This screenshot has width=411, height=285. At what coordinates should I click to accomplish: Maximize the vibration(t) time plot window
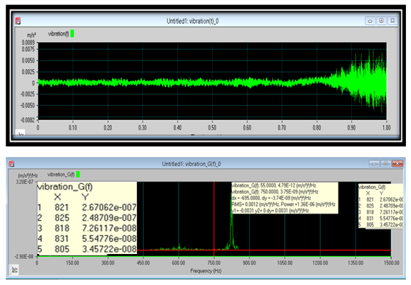coord(381,21)
